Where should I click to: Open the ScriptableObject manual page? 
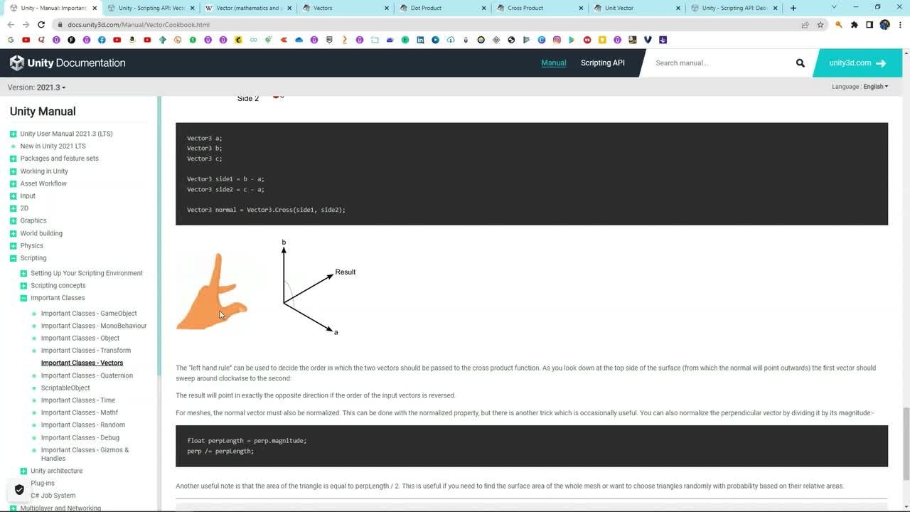[x=65, y=388]
